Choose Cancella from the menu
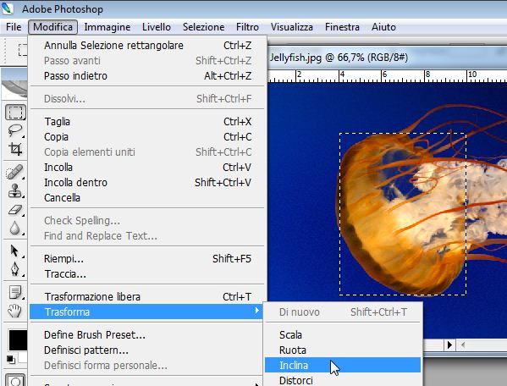The image size is (507, 386). [147, 197]
